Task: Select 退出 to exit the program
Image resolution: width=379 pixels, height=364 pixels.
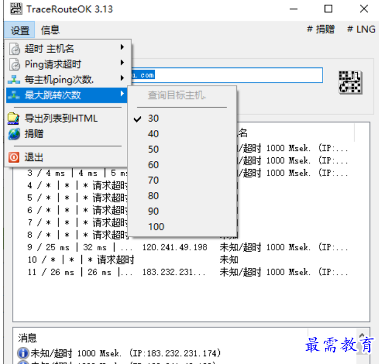Action: (66, 157)
